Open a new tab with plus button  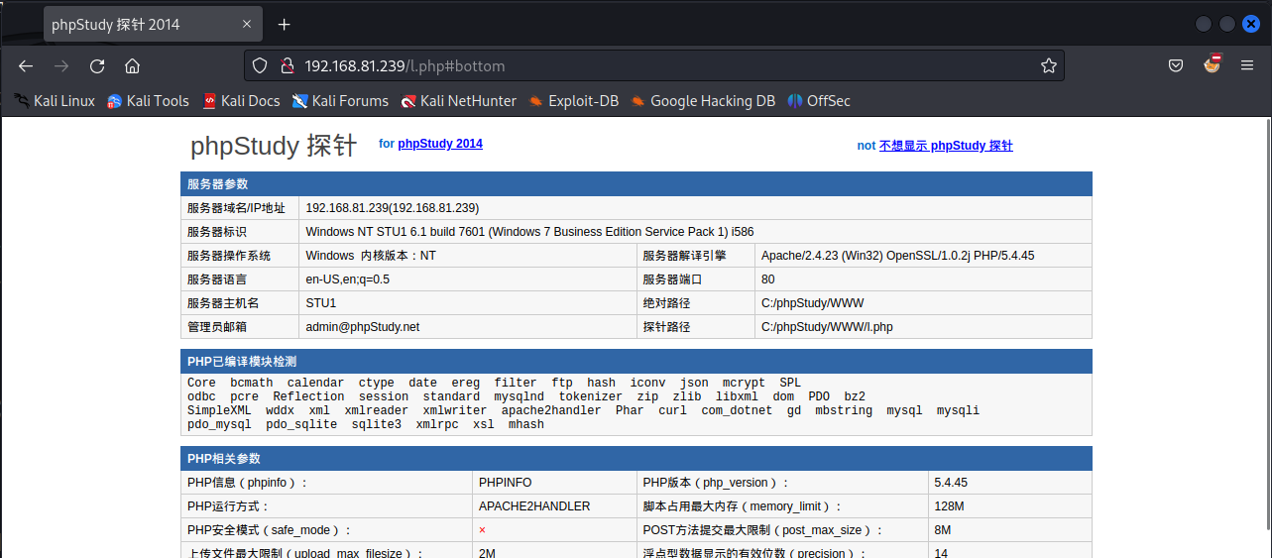tap(285, 25)
